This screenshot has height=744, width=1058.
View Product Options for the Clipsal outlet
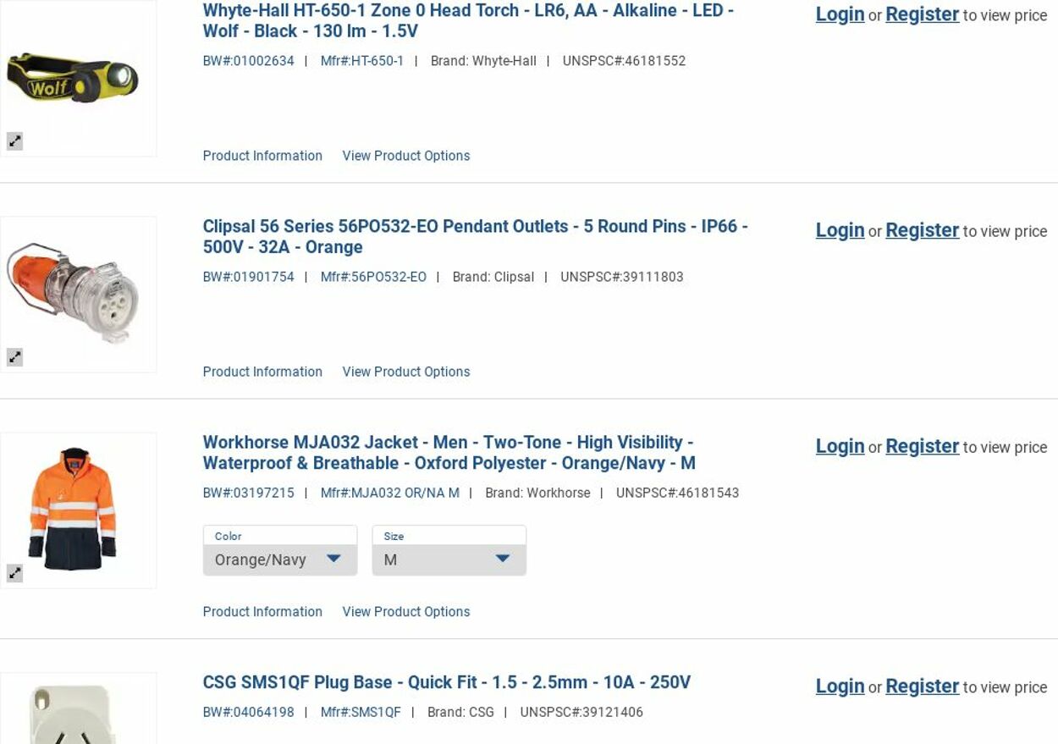(x=405, y=372)
